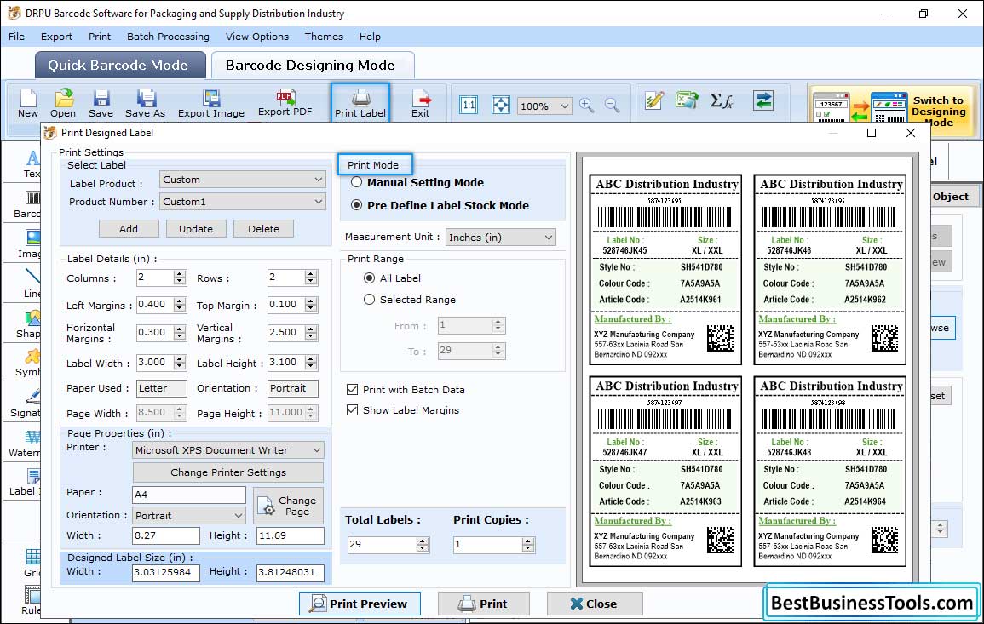984x624 pixels.
Task: Select the Symbol tool in left sidebar
Action: [x=29, y=364]
